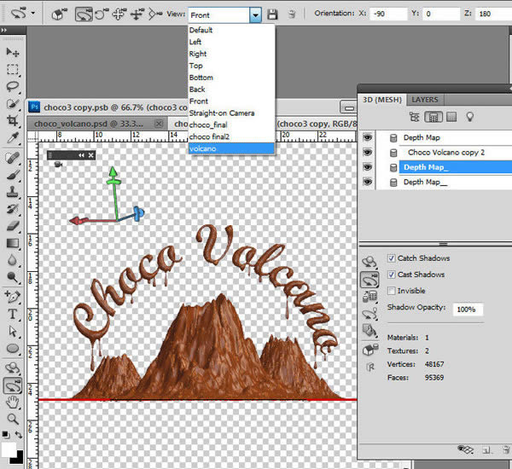Select the Quick Selection tool
512x469 pixels.
[x=13, y=103]
